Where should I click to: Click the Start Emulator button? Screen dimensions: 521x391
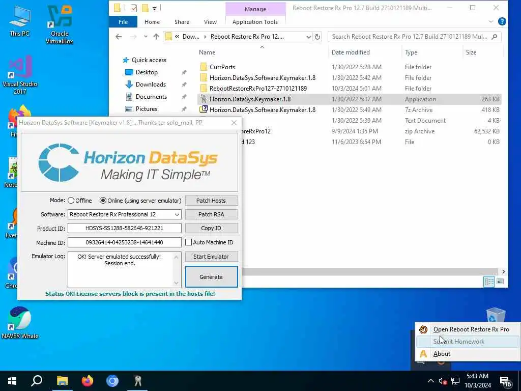click(211, 257)
